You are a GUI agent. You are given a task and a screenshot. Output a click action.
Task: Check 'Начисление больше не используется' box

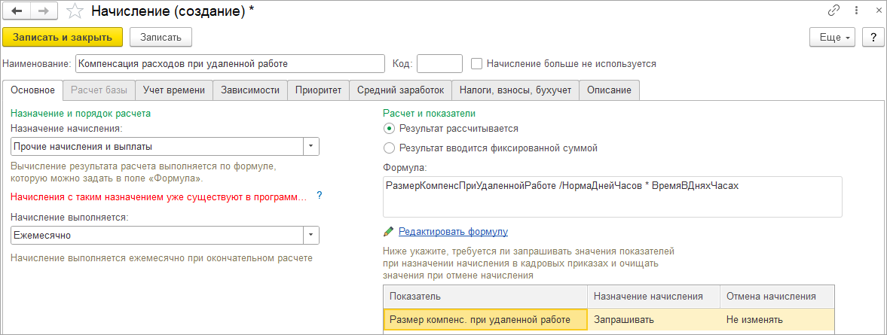(x=476, y=64)
